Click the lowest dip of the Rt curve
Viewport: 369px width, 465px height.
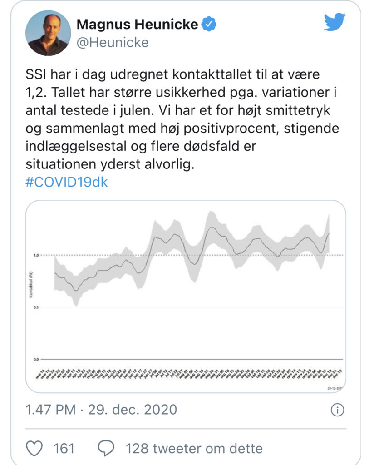[x=76, y=291]
